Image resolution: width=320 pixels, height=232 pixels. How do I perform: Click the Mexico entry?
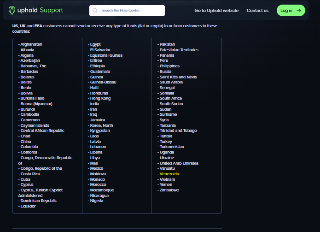97,168
